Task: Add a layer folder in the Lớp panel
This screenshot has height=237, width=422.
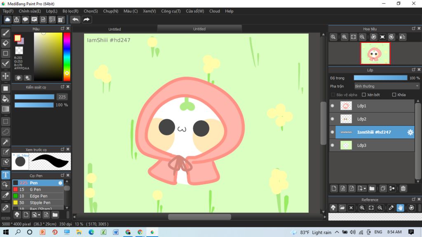Action: 372,188
